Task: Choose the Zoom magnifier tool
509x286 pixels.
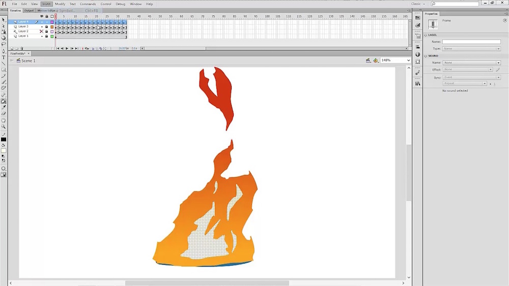Action: 4,126
